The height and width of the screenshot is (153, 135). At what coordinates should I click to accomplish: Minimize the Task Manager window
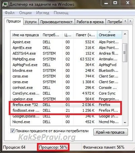pyautogui.click(x=106, y=3)
